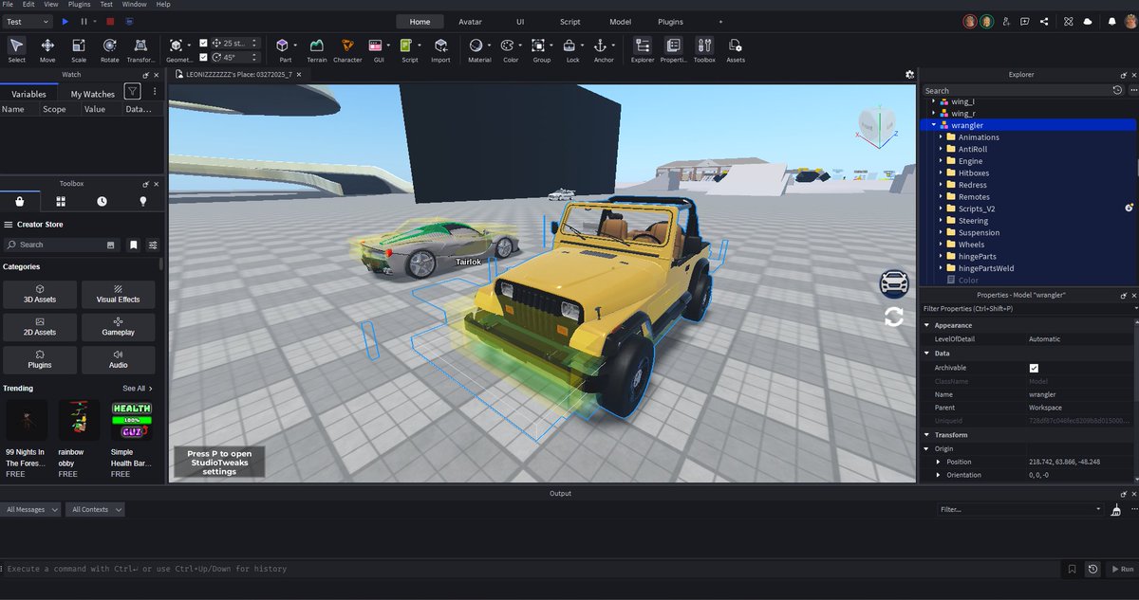The height and width of the screenshot is (600, 1139).
Task: Open the Gameplay category
Action: (118, 327)
